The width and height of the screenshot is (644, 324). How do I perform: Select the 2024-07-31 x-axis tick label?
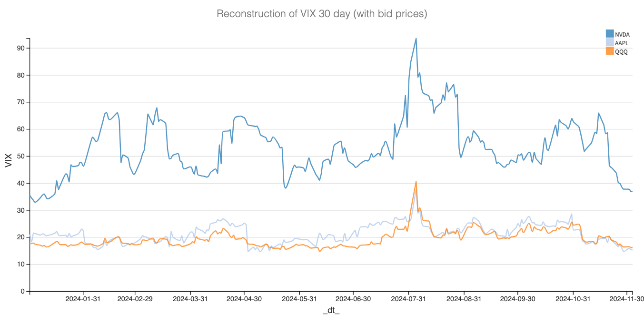(408, 299)
